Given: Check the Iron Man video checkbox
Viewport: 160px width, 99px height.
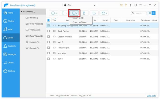Looking at the screenshot, I should coord(49,53).
